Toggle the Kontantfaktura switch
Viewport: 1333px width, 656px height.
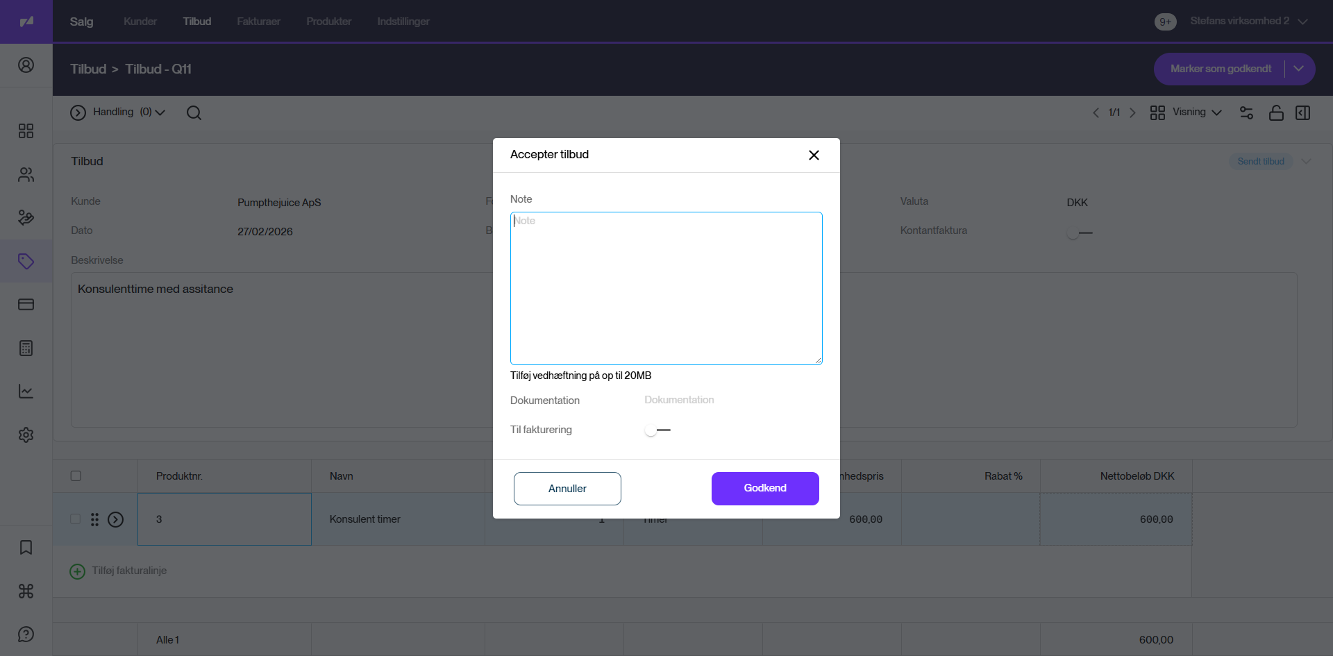[1080, 233]
